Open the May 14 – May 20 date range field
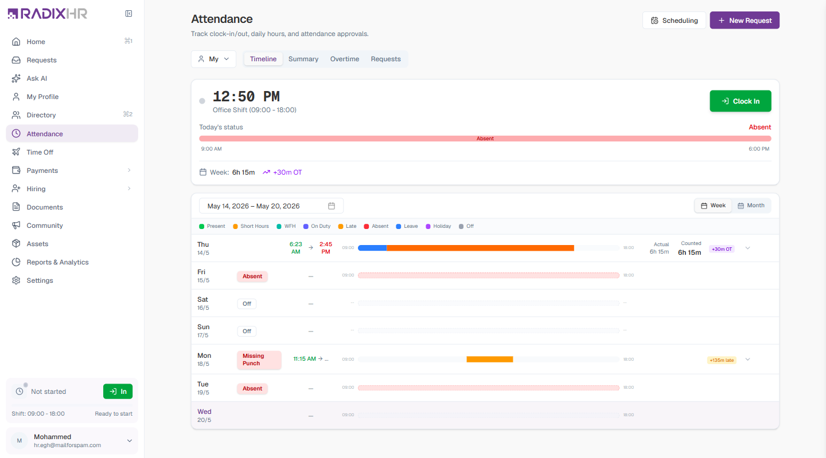The image size is (826, 458). (x=271, y=206)
